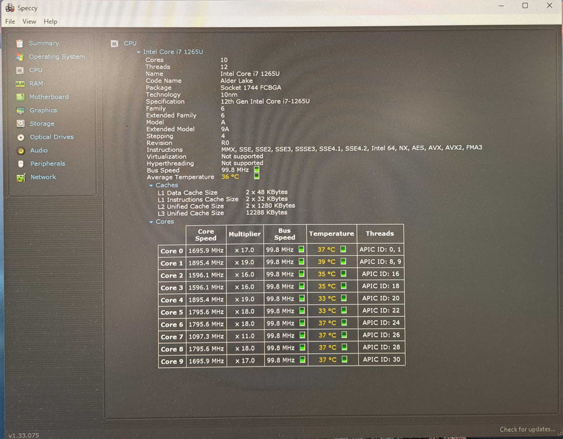Image resolution: width=563 pixels, height=439 pixels.
Task: Open the Network section
Action: [43, 177]
